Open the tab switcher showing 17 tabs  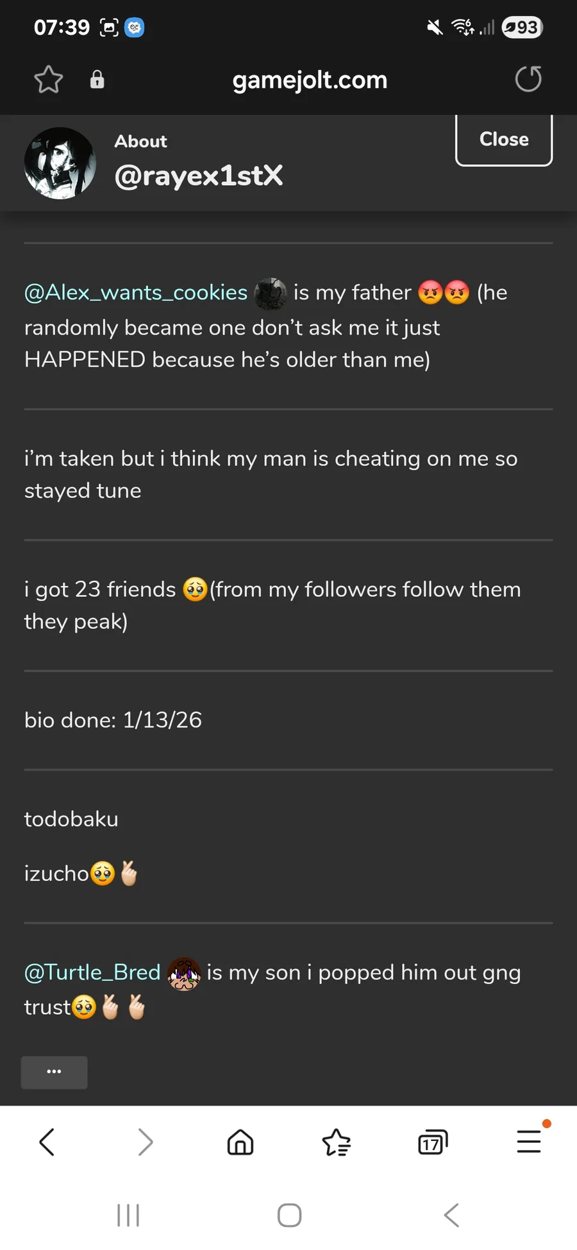point(433,1142)
